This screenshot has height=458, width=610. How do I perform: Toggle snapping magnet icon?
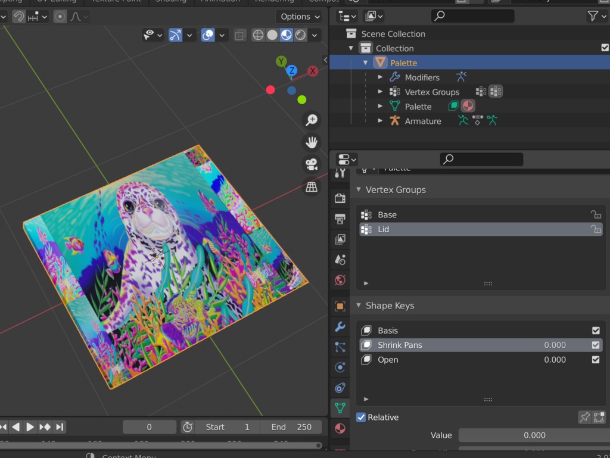pyautogui.click(x=18, y=17)
